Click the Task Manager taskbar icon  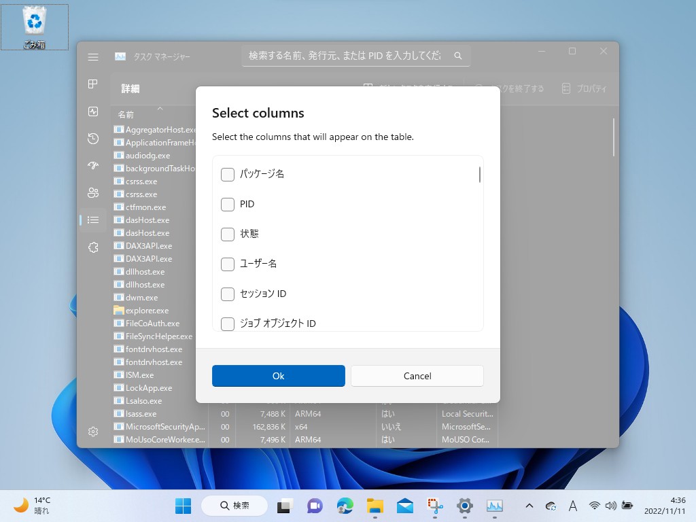495,506
